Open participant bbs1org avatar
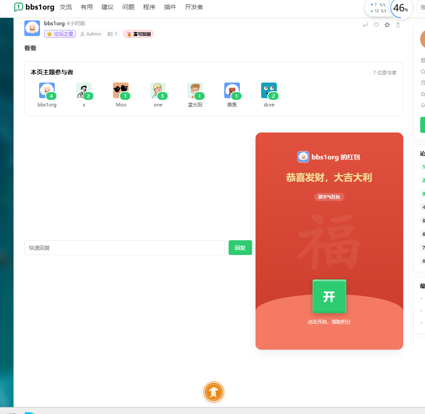Image resolution: width=425 pixels, height=414 pixels. point(47,90)
